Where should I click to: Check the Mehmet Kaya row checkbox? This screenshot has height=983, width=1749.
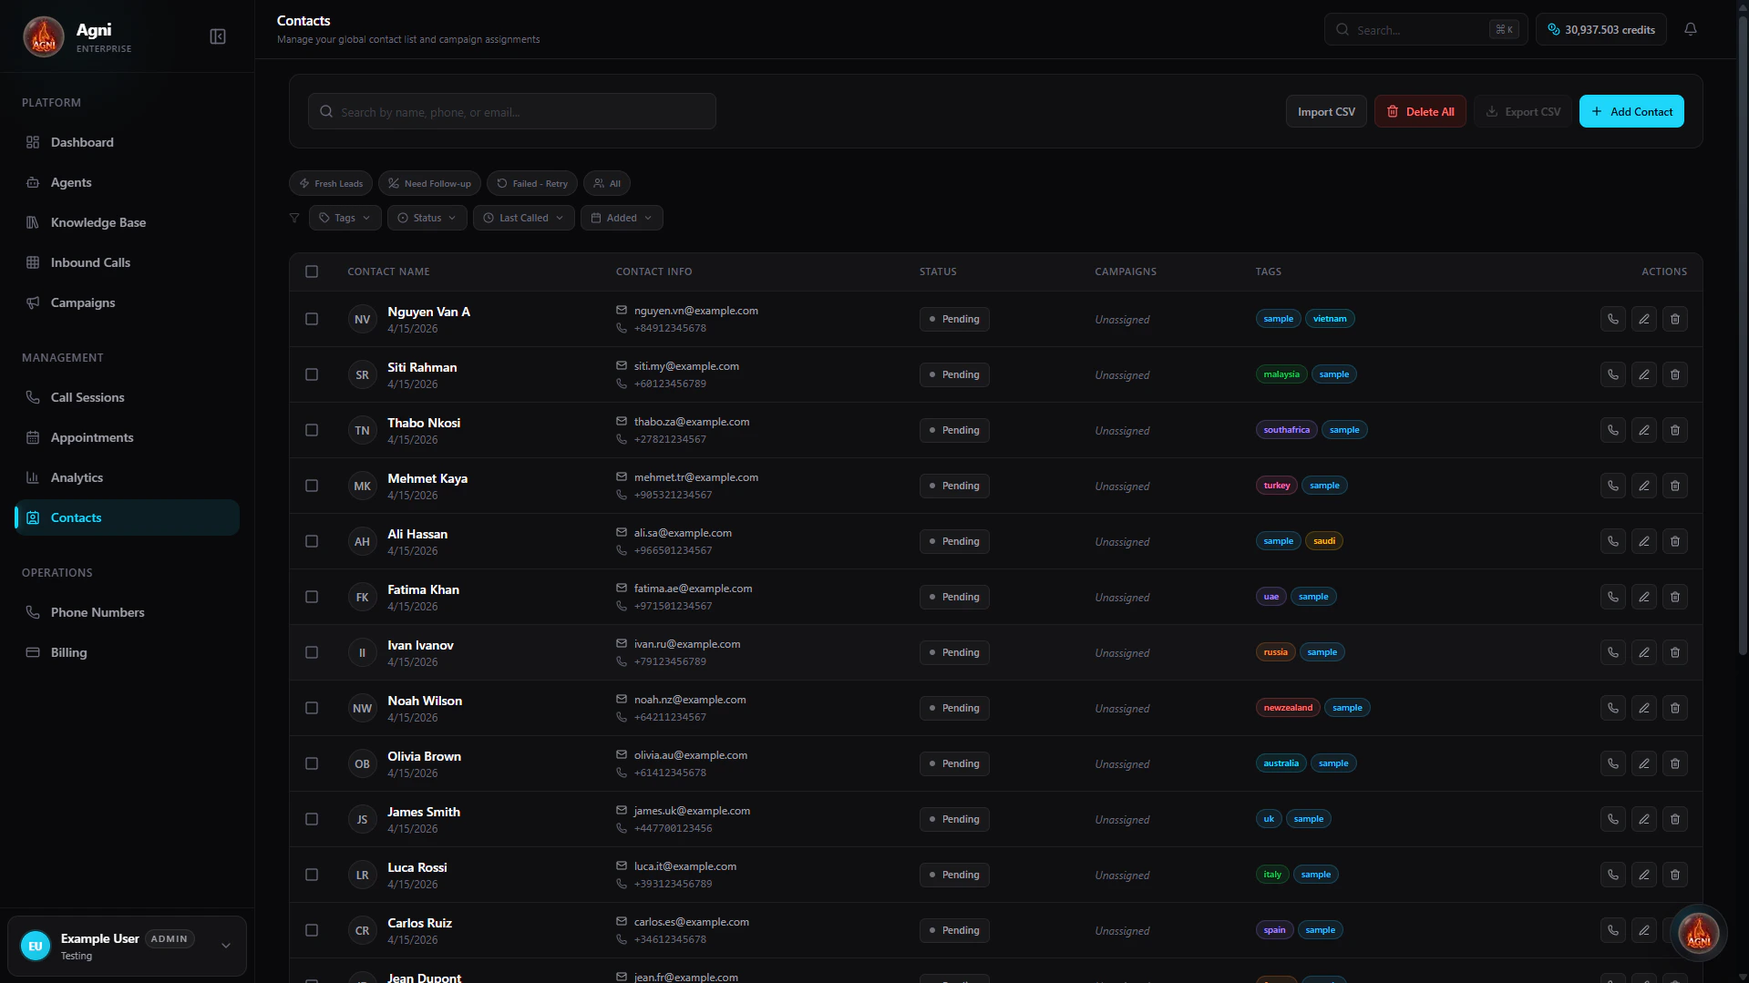312,486
